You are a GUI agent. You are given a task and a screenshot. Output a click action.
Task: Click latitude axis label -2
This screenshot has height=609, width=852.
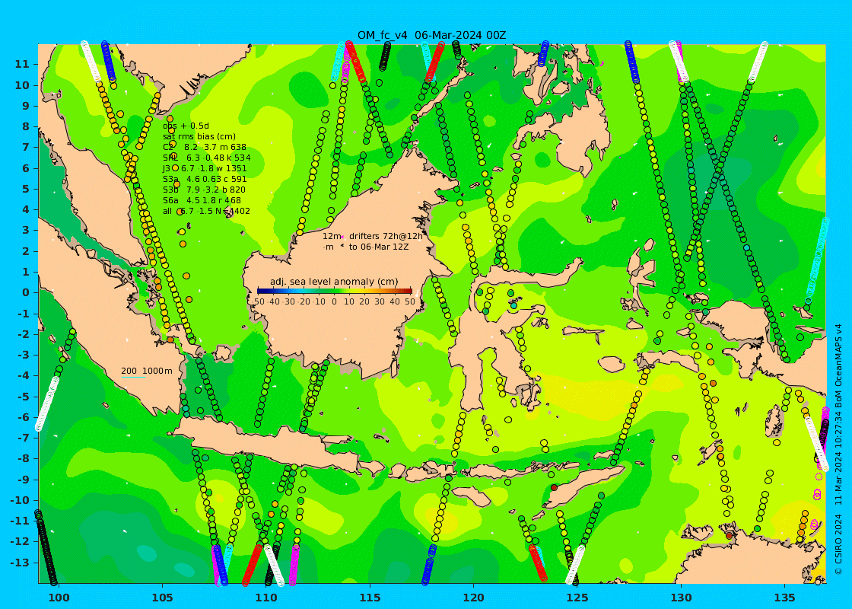[x=24, y=334]
